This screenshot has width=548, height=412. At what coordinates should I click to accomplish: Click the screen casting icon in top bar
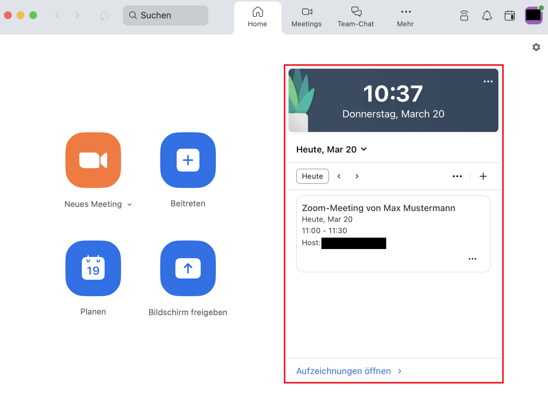pos(464,16)
